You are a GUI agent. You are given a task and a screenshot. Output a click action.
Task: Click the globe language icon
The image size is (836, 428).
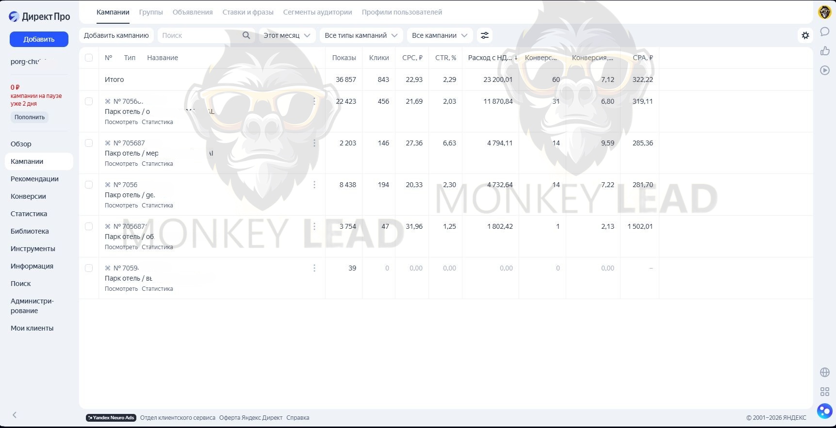[x=824, y=372]
